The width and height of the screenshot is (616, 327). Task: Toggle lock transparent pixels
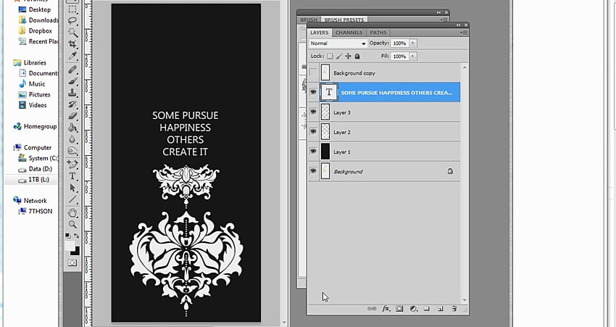(x=330, y=57)
